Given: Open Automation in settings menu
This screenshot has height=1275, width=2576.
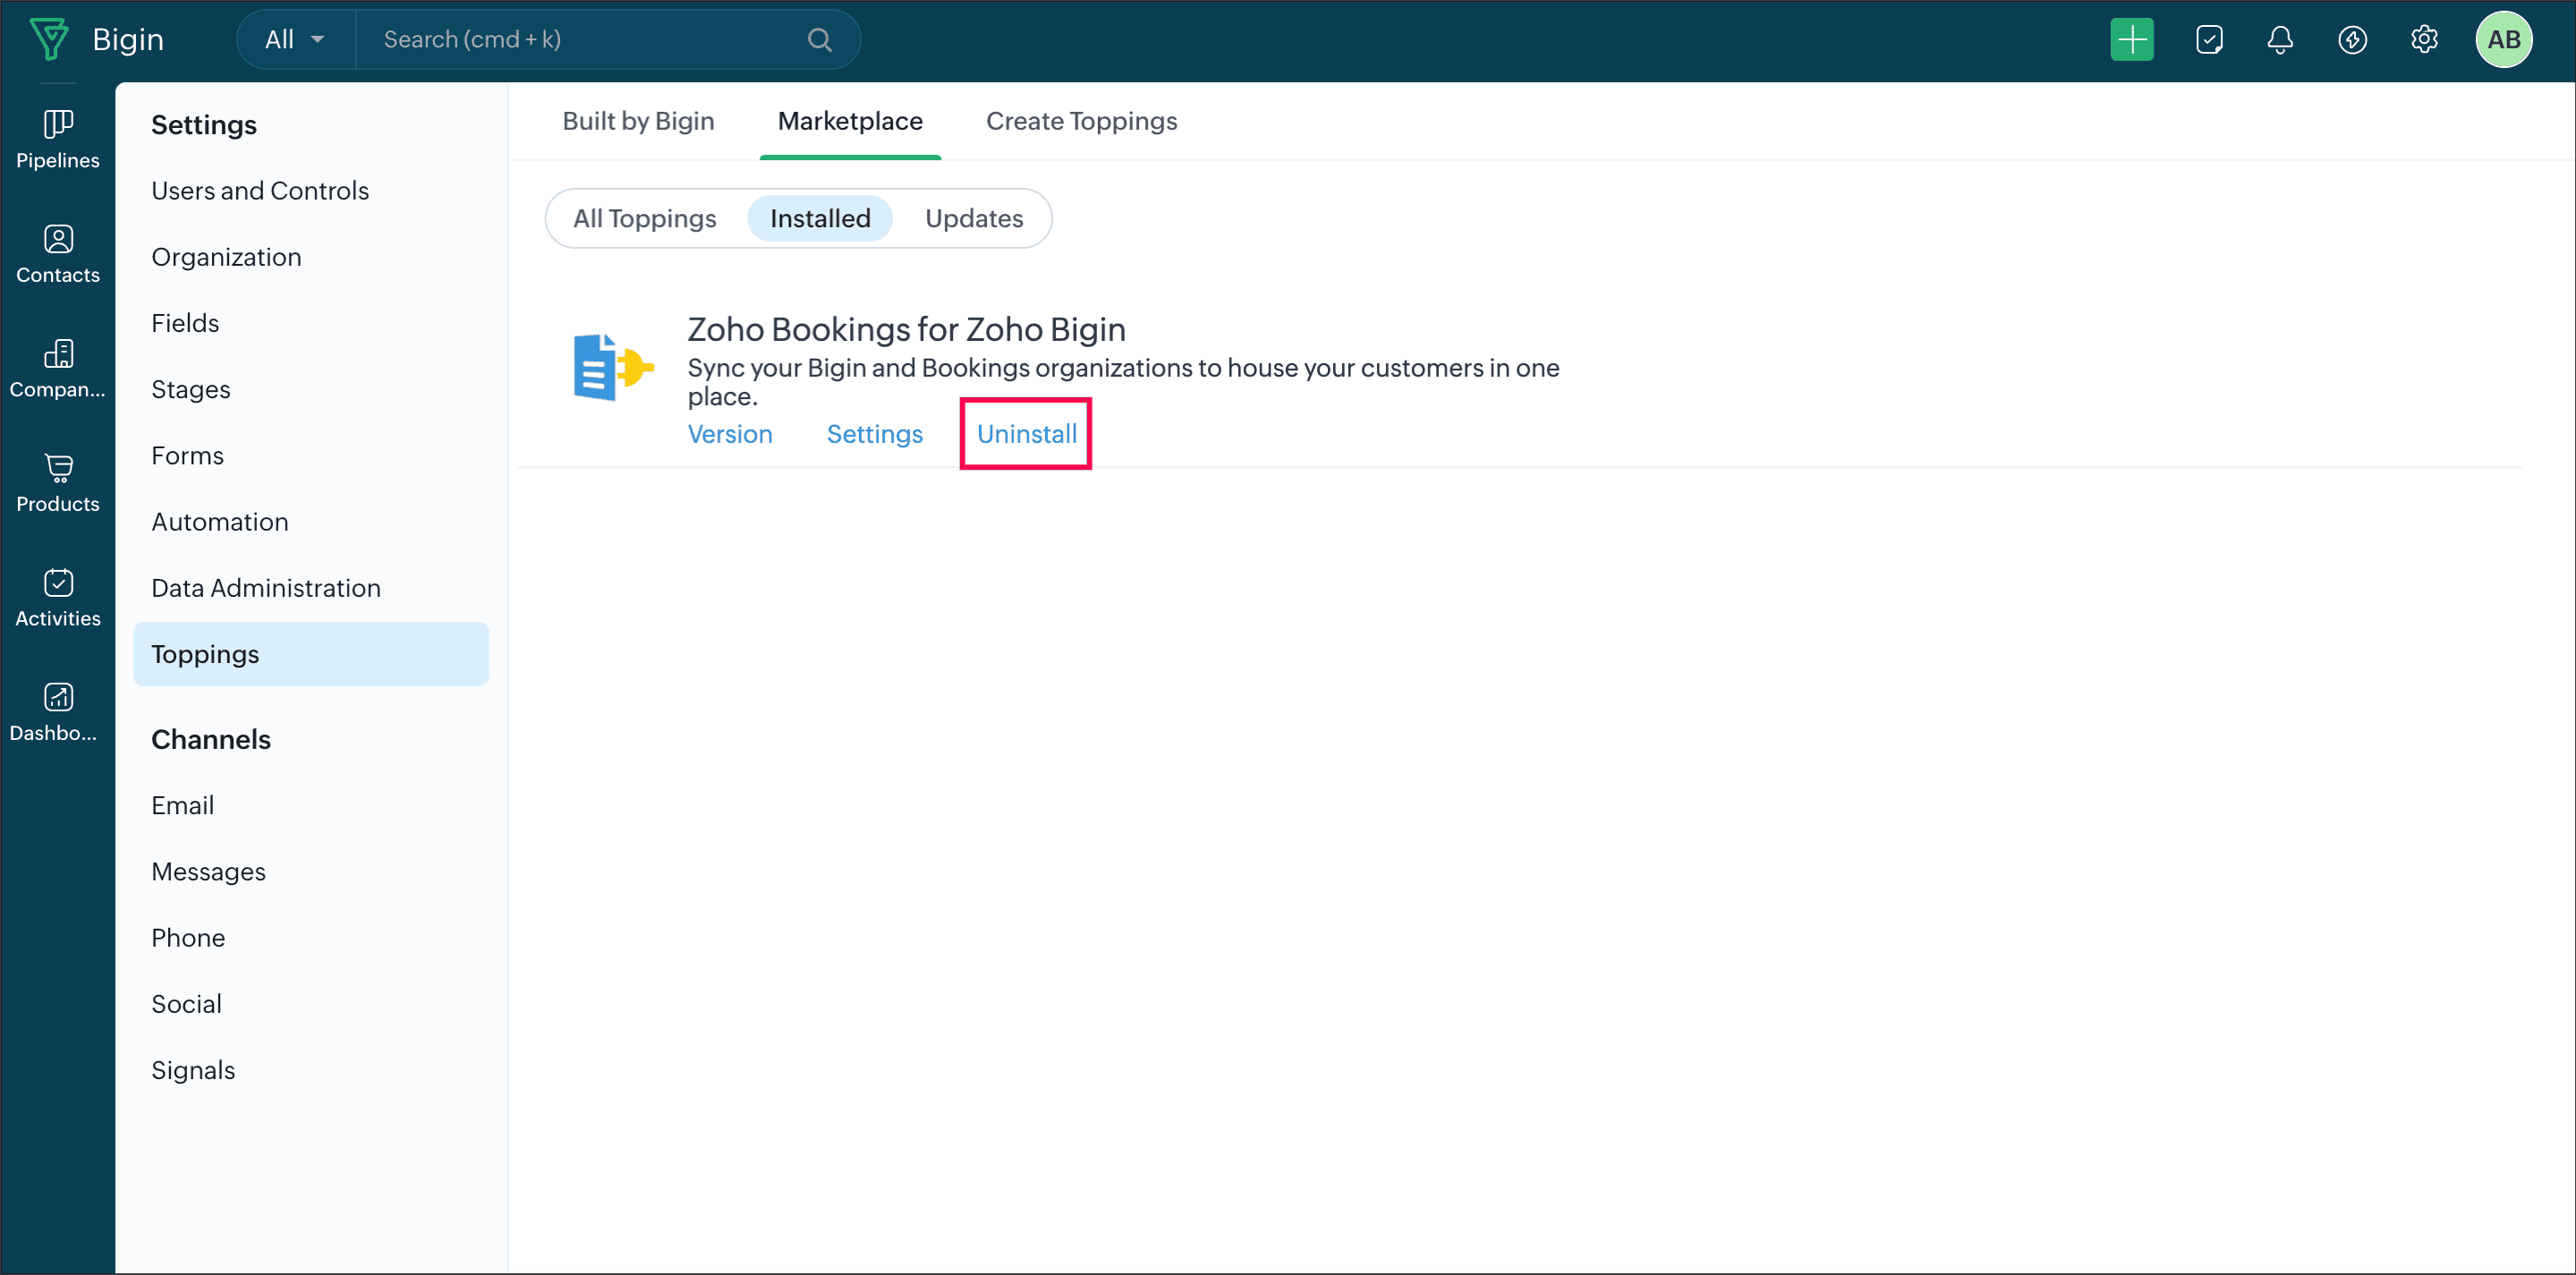Looking at the screenshot, I should [x=219, y=522].
